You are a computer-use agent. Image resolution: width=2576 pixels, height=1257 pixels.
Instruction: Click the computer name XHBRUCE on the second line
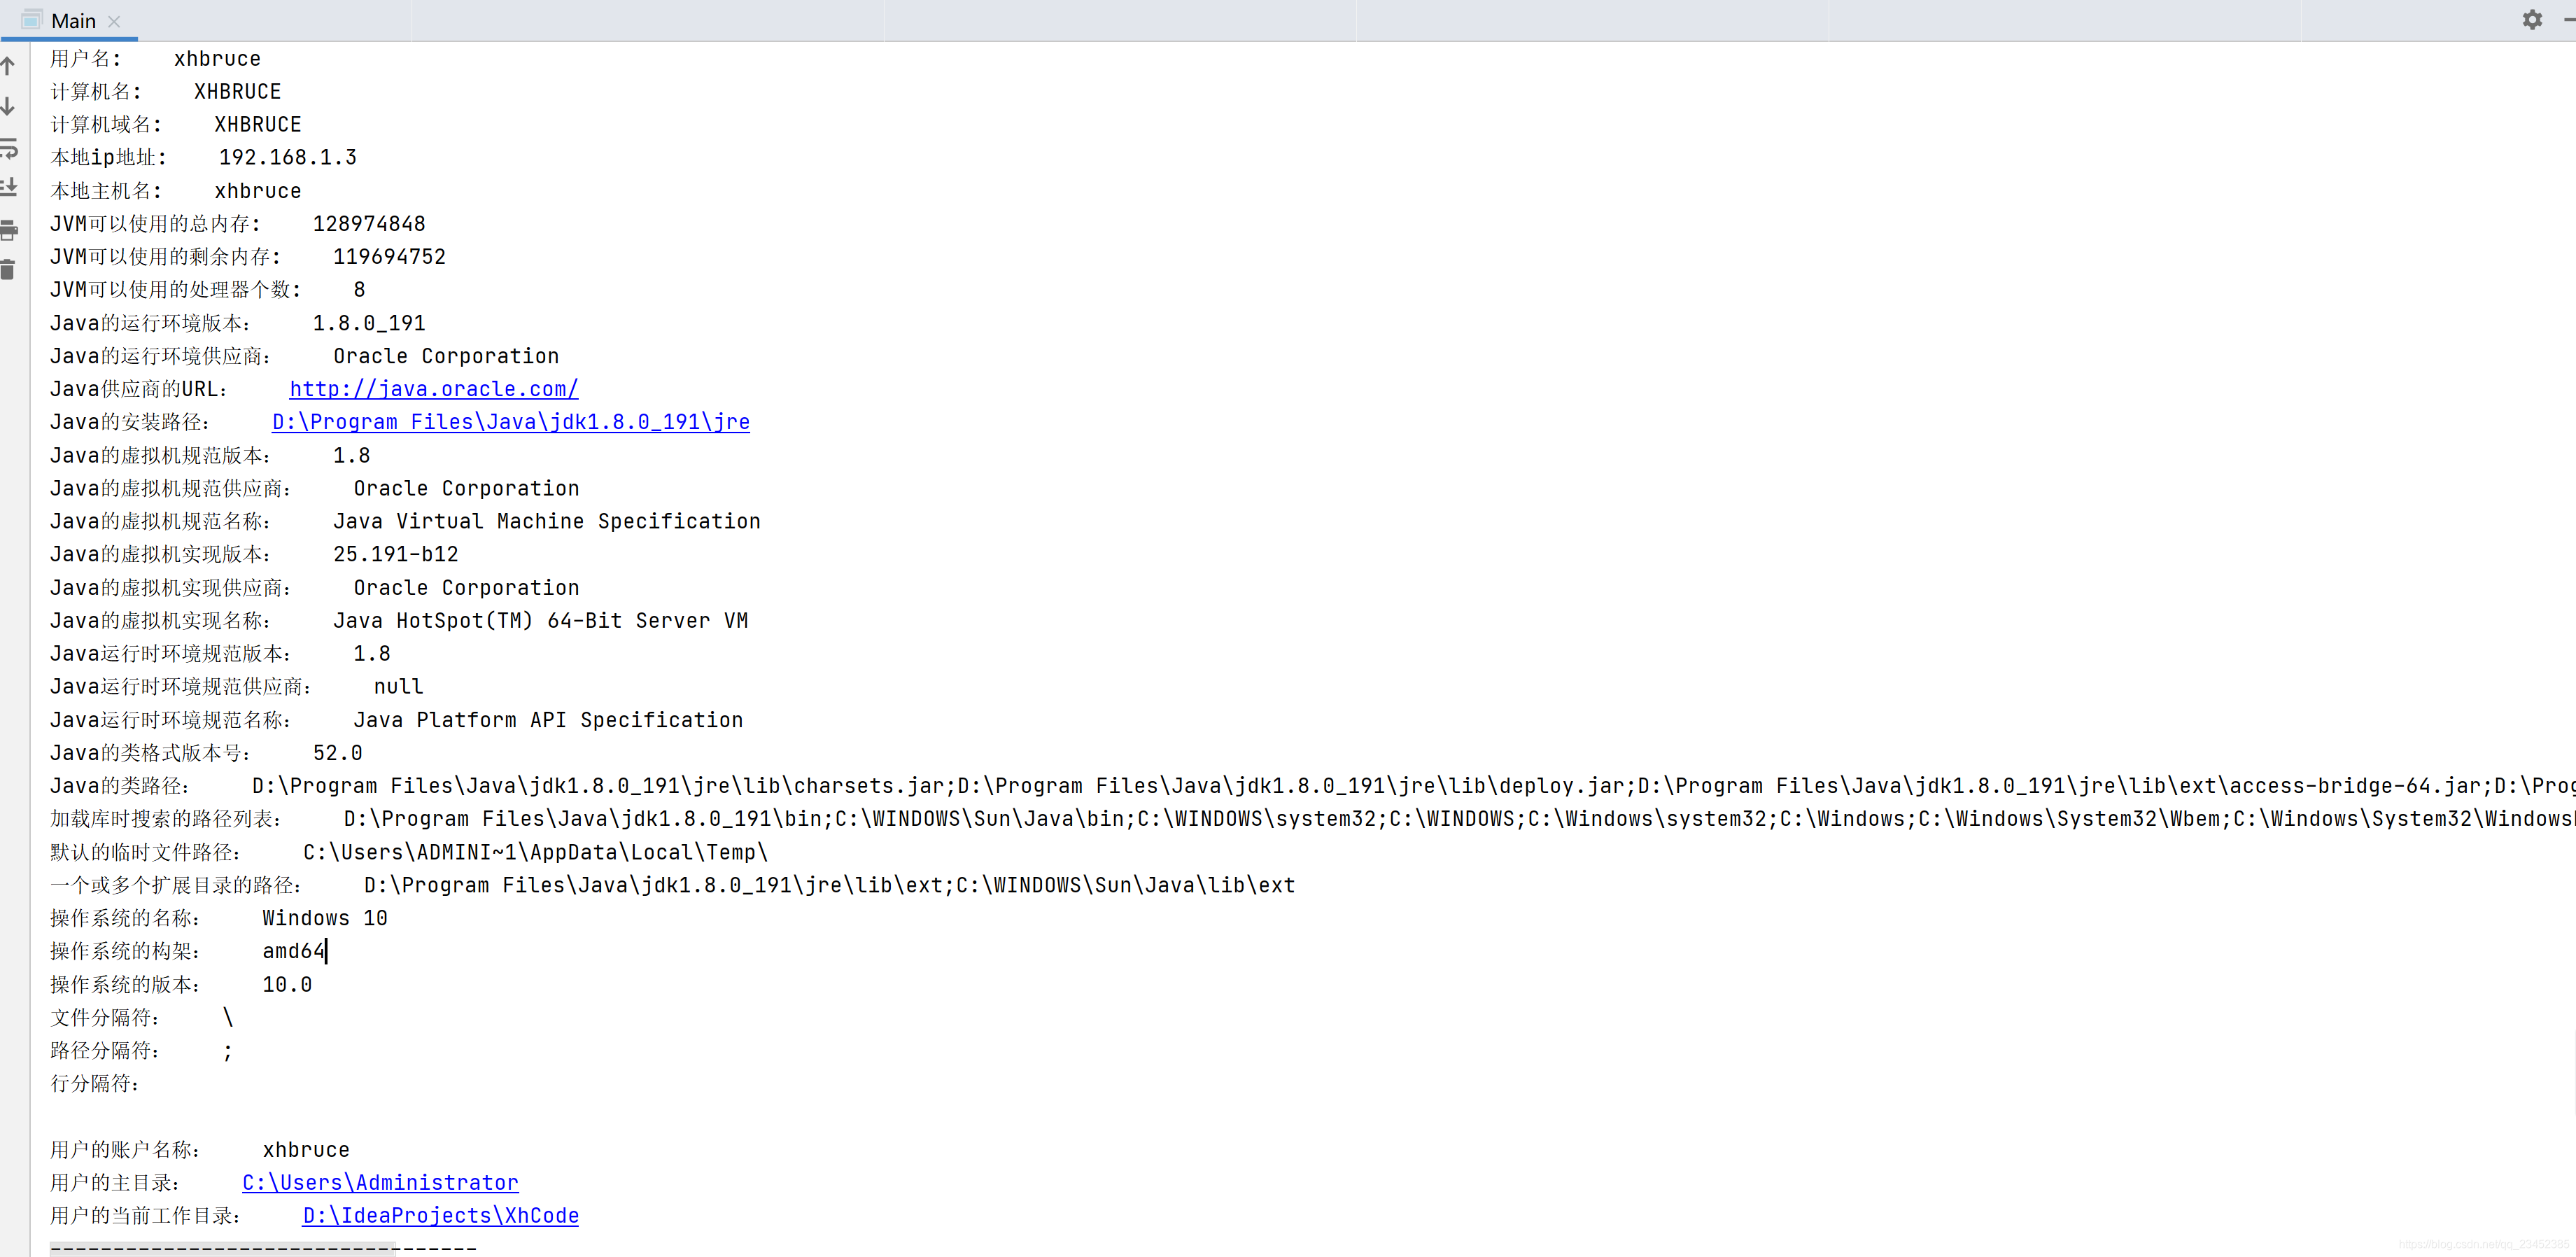237,92
